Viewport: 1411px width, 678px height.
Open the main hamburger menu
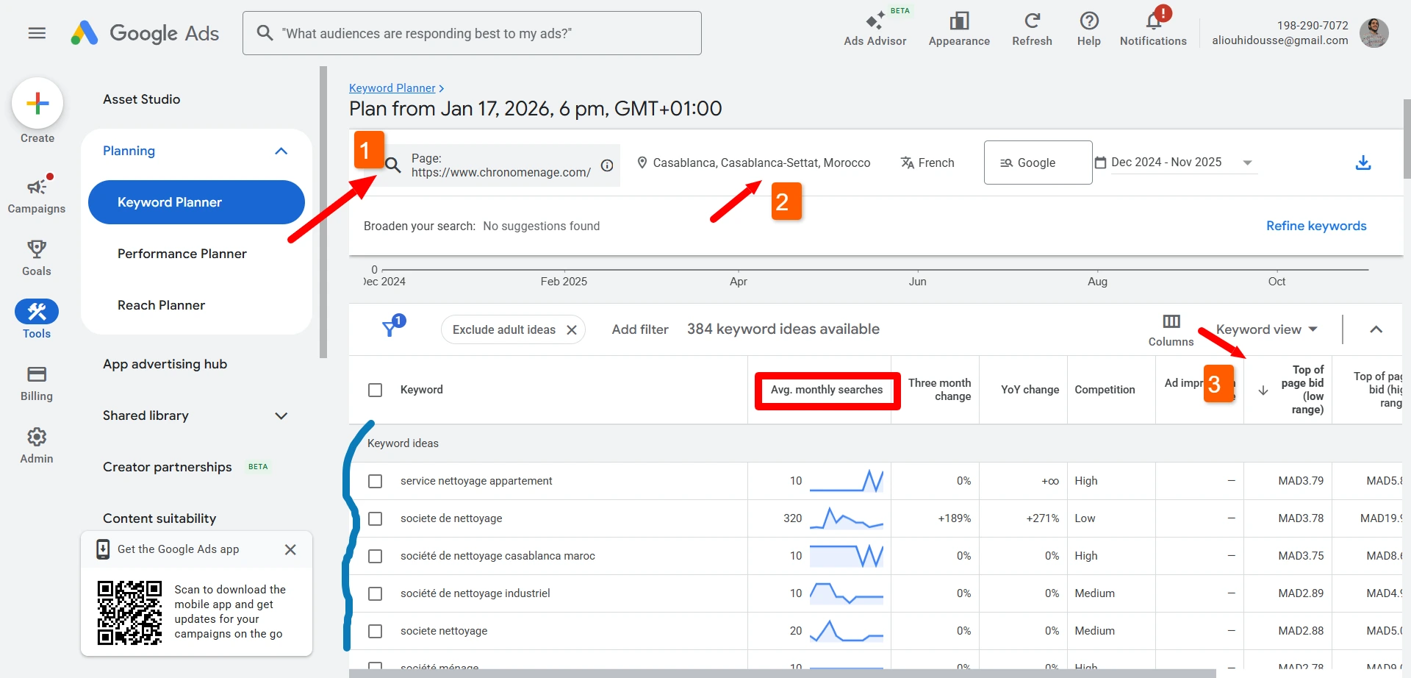[x=37, y=33]
